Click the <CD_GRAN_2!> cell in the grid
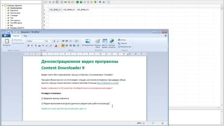Image resolution: width=224 pixels, height=126 pixels. pyautogui.click(x=69, y=10)
